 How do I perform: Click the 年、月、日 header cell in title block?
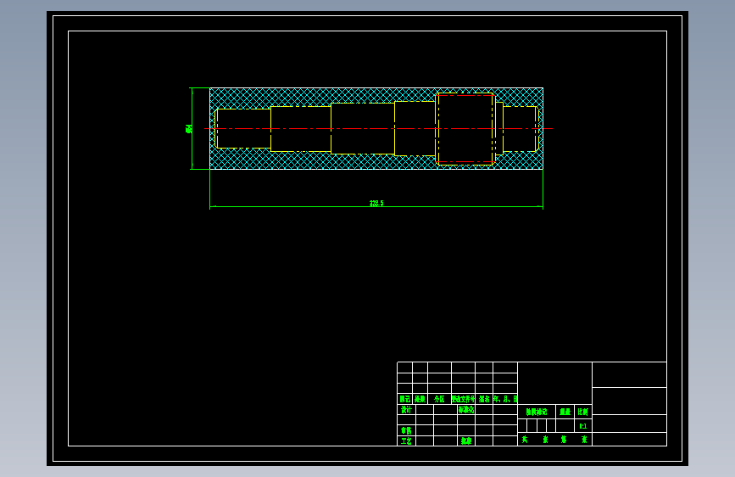click(x=505, y=399)
